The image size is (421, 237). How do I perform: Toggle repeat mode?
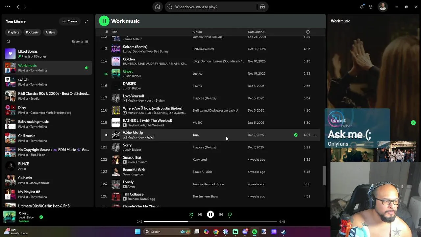(x=230, y=214)
